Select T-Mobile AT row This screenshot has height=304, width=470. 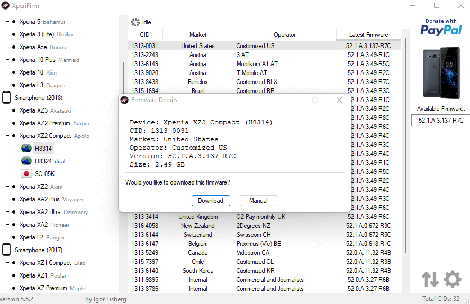tap(264, 73)
